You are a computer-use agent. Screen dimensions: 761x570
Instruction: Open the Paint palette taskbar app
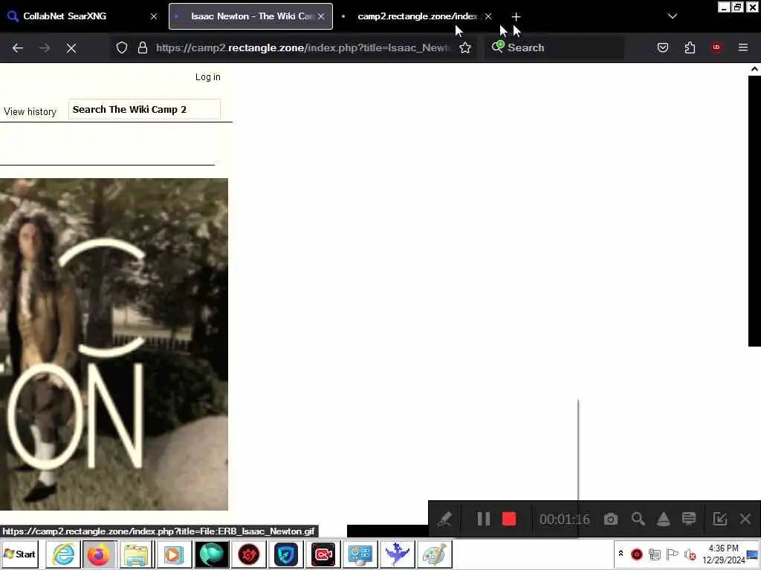(435, 554)
